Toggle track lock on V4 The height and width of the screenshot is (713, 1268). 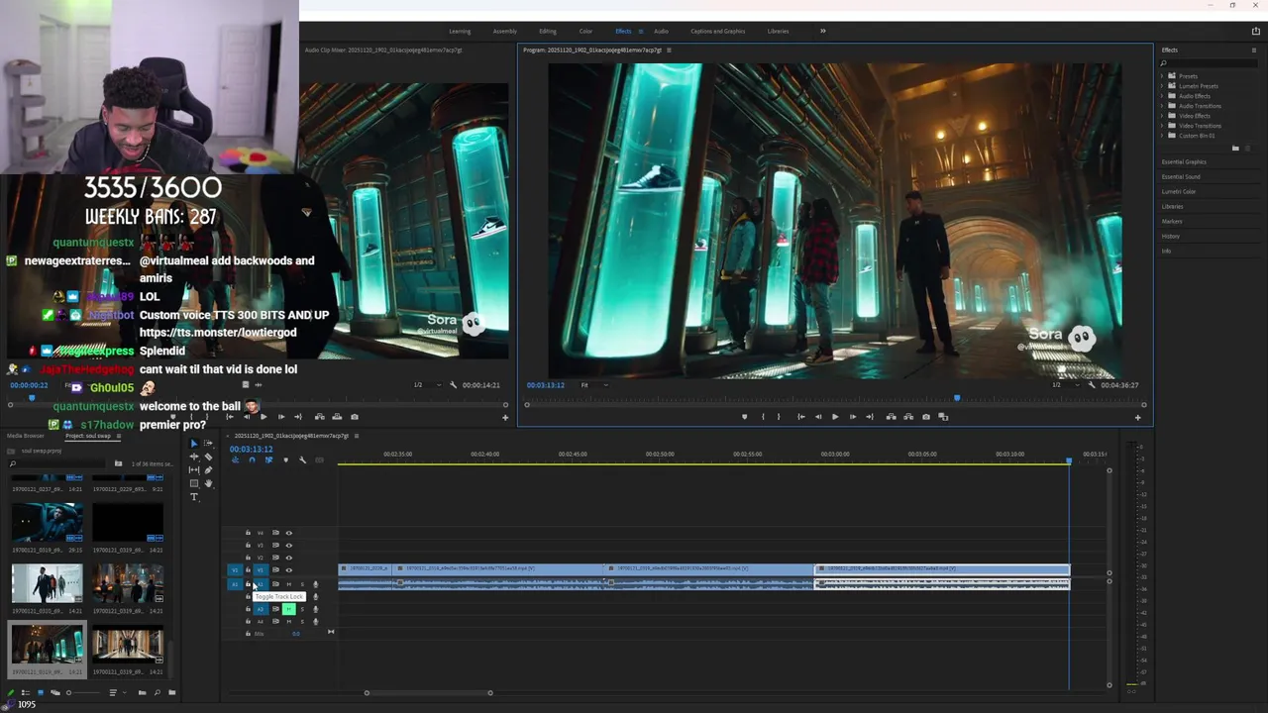248,533
